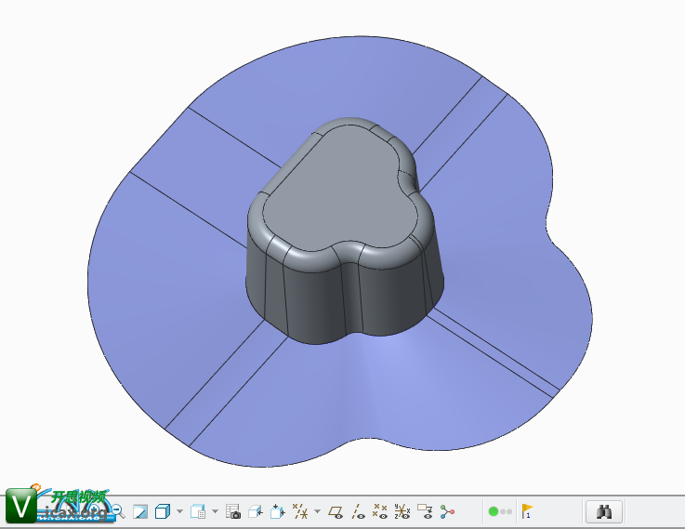Open the notification flag in status bar
685x529 pixels.
tap(527, 511)
